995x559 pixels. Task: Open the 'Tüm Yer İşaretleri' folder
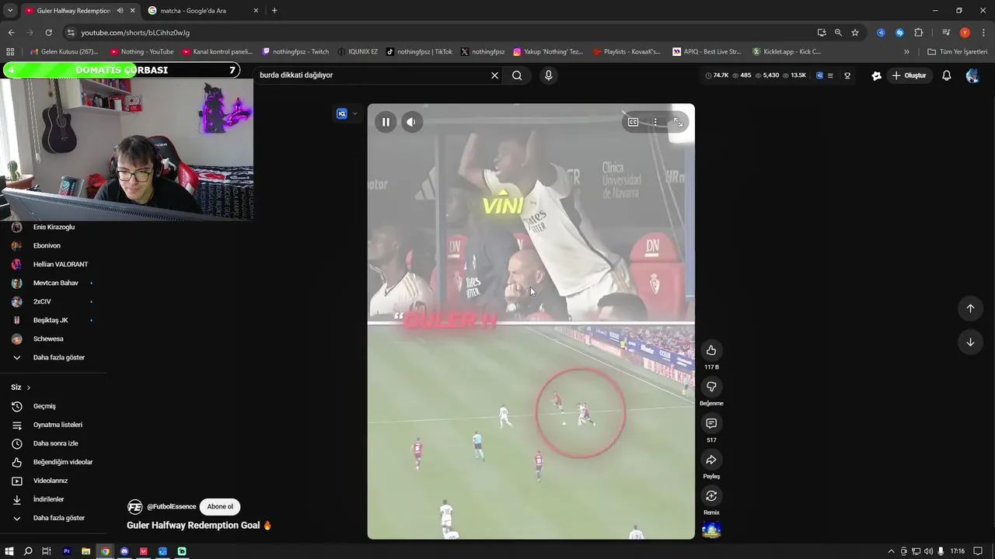click(x=957, y=52)
